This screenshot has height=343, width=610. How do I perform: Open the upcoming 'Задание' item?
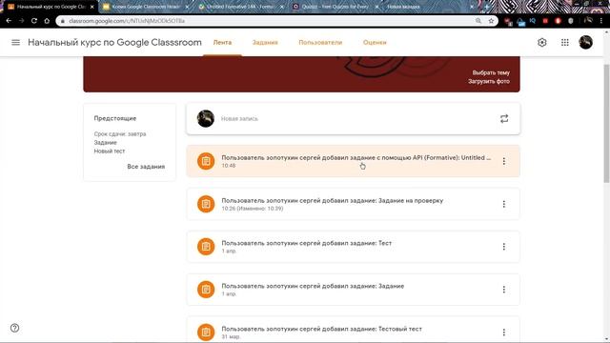coord(106,142)
